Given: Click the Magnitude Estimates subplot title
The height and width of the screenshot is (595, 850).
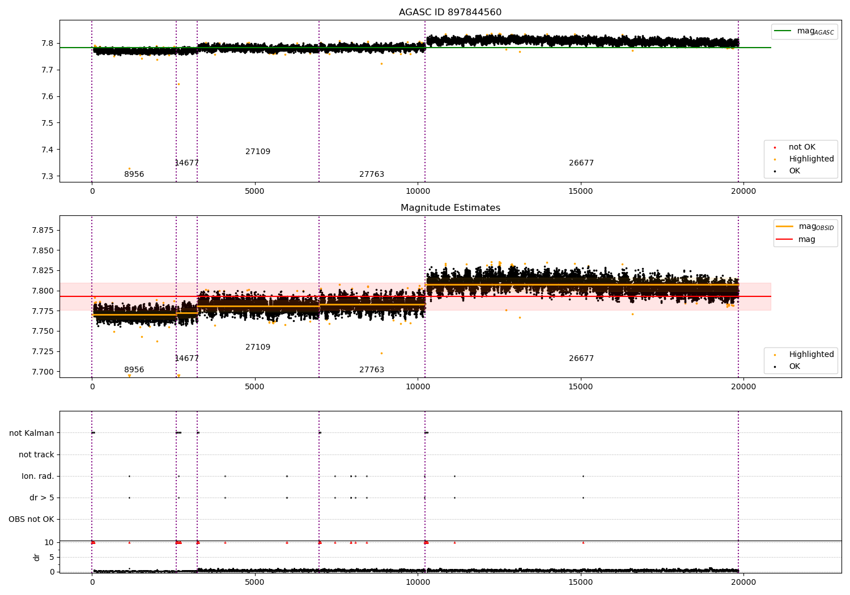Looking at the screenshot, I should [450, 208].
